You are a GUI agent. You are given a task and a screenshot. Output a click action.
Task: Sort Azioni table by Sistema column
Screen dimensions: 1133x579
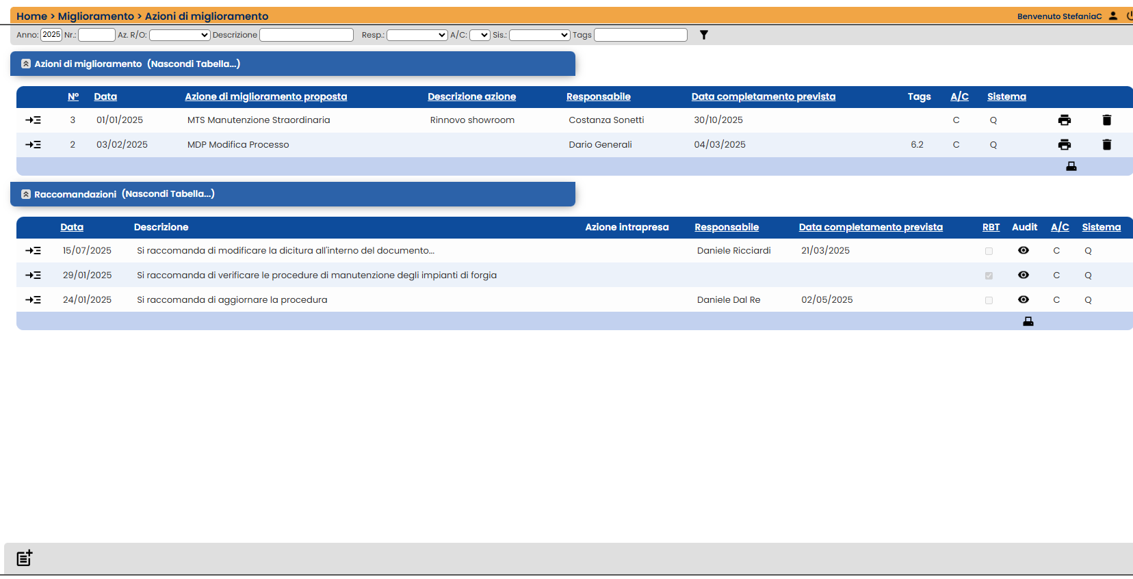click(x=1006, y=96)
